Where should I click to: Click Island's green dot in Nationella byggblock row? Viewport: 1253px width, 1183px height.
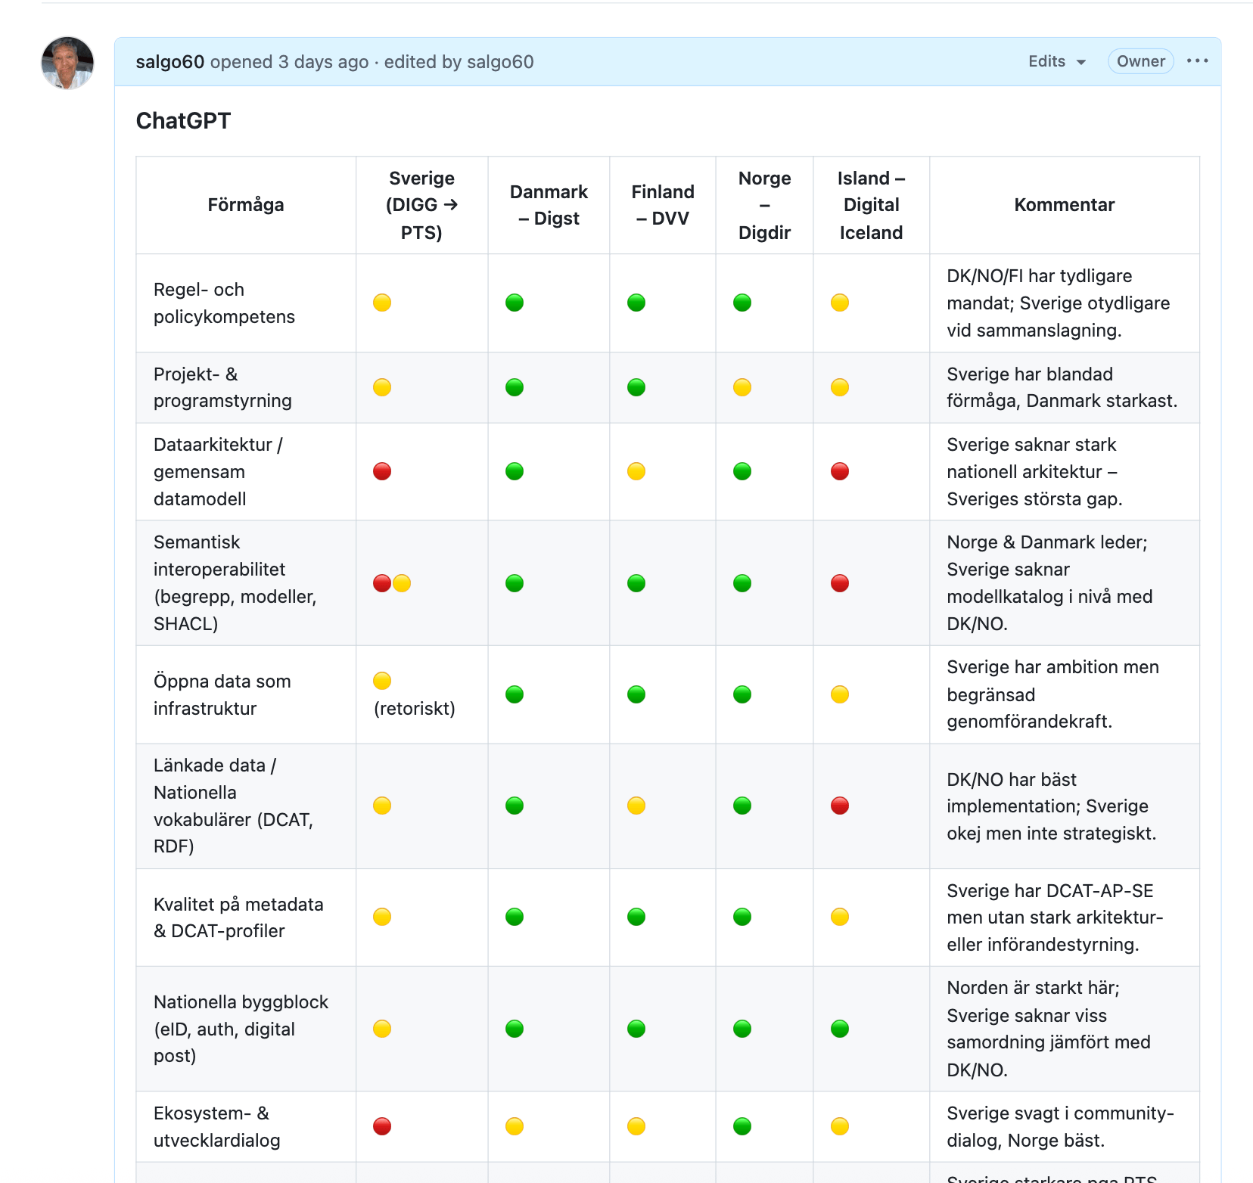pyautogui.click(x=840, y=1029)
